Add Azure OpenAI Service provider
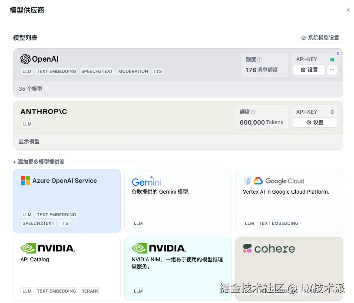This screenshot has width=354, height=303. (x=67, y=201)
